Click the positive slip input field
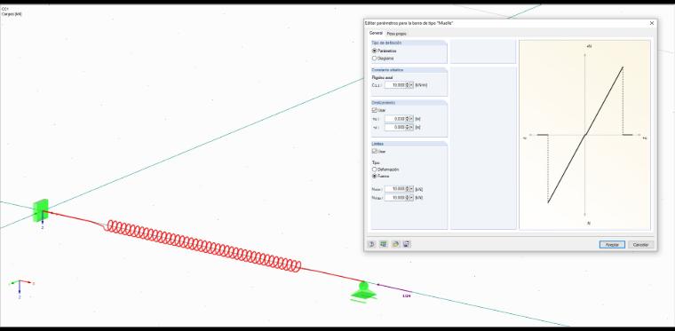The width and height of the screenshot is (675, 331). (x=395, y=119)
